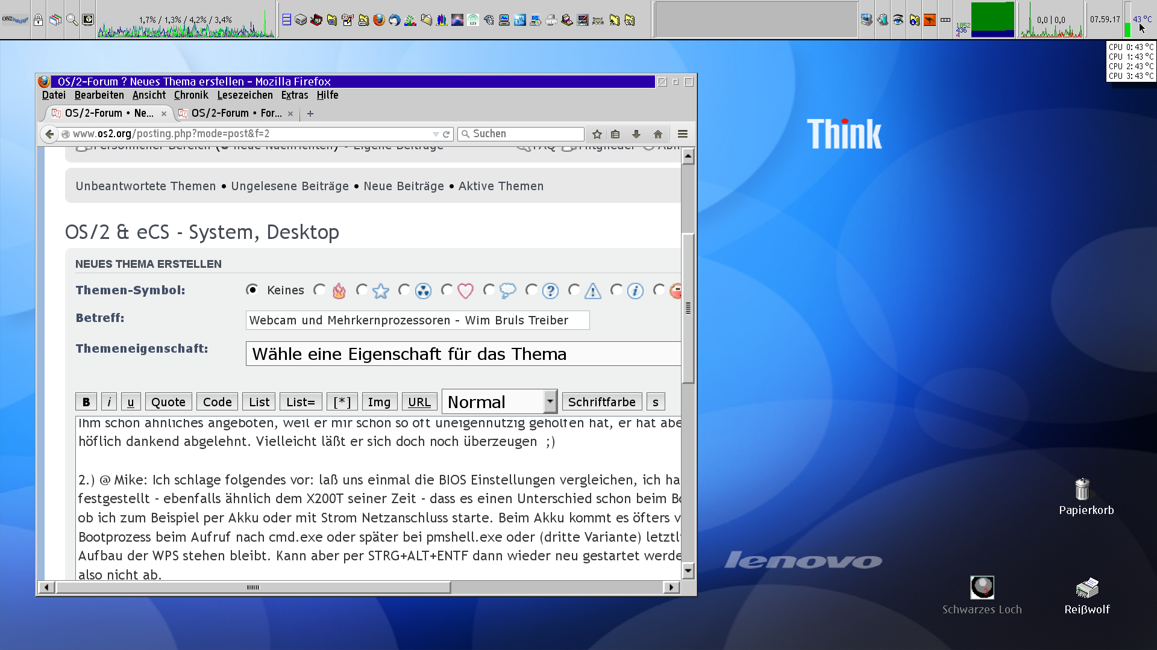Click the Betreff subject input field

coord(418,320)
